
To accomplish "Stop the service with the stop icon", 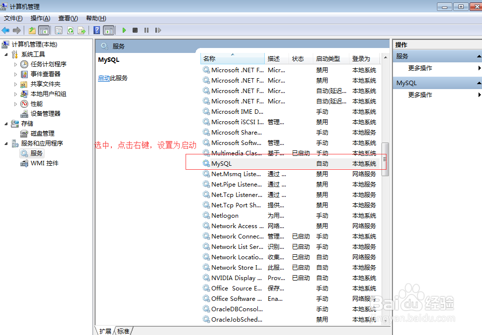I will 135,30.
